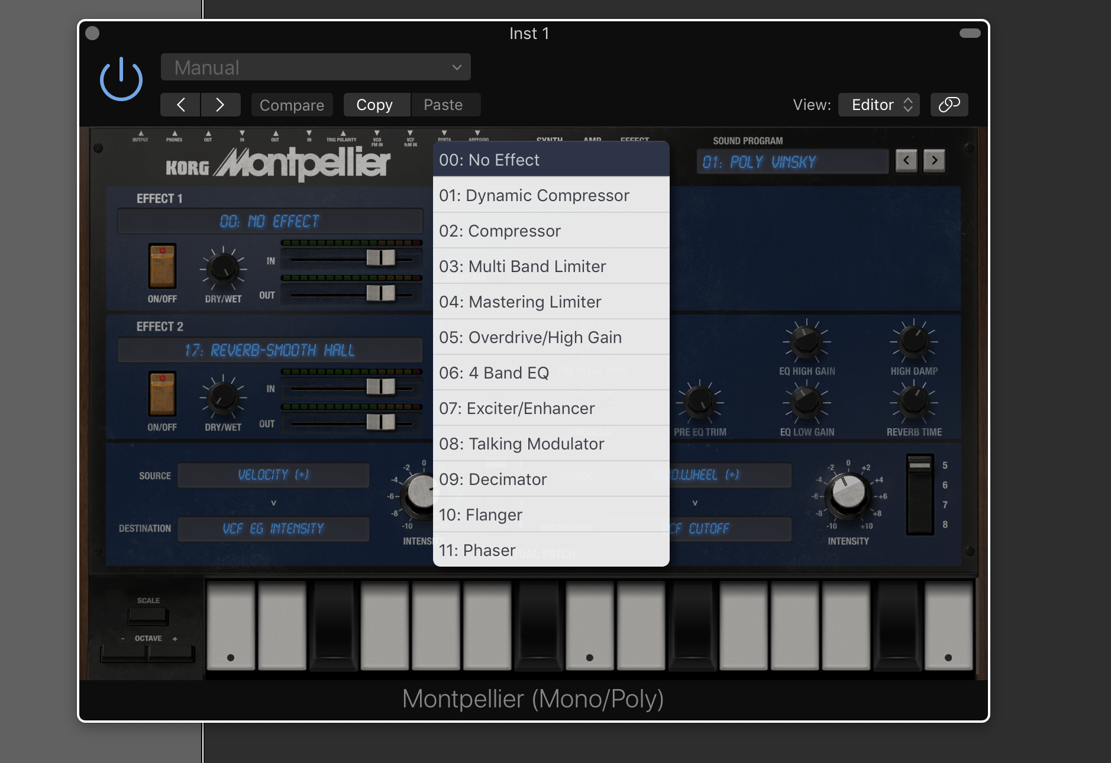Select next sound program arrow
This screenshot has width=1111, height=763.
tap(935, 160)
